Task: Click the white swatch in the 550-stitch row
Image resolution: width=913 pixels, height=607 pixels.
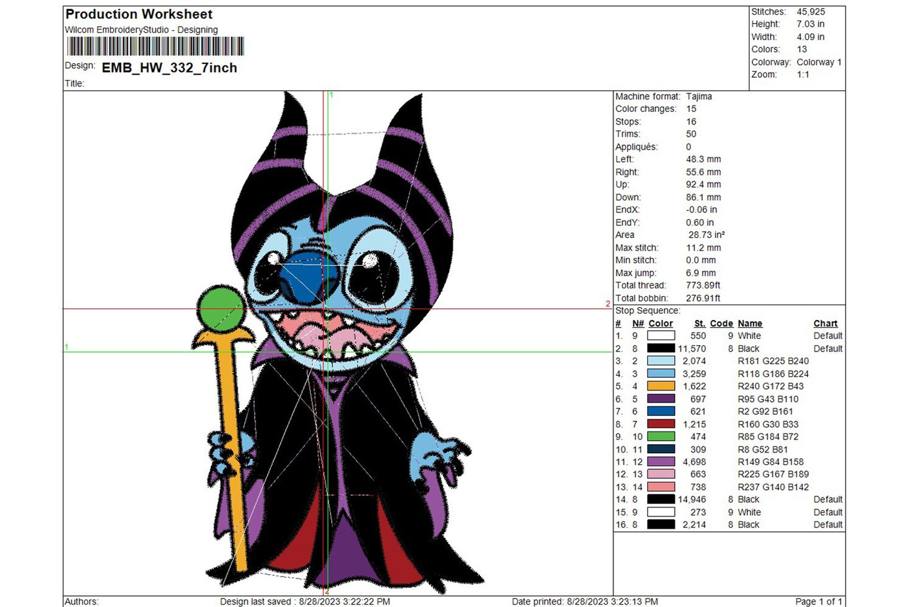Action: click(661, 336)
